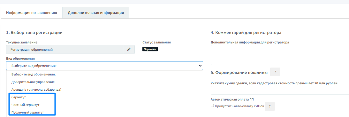
Task: Select placeholder Выберите вид обременения in list
Action: click(x=105, y=75)
